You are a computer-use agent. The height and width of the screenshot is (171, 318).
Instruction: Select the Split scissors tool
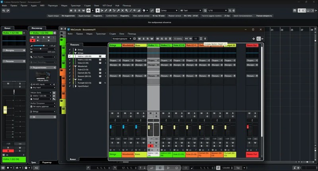[114, 11]
